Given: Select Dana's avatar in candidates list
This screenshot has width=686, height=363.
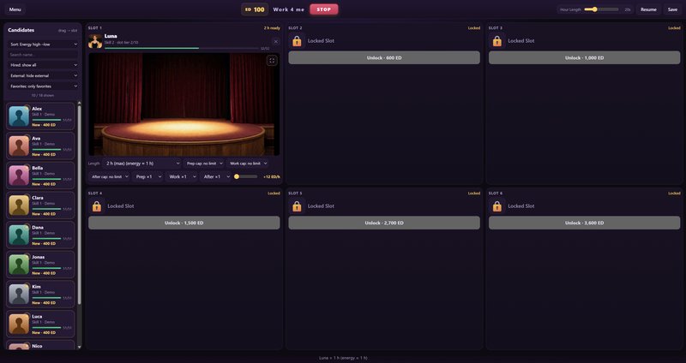Looking at the screenshot, I should coord(19,235).
